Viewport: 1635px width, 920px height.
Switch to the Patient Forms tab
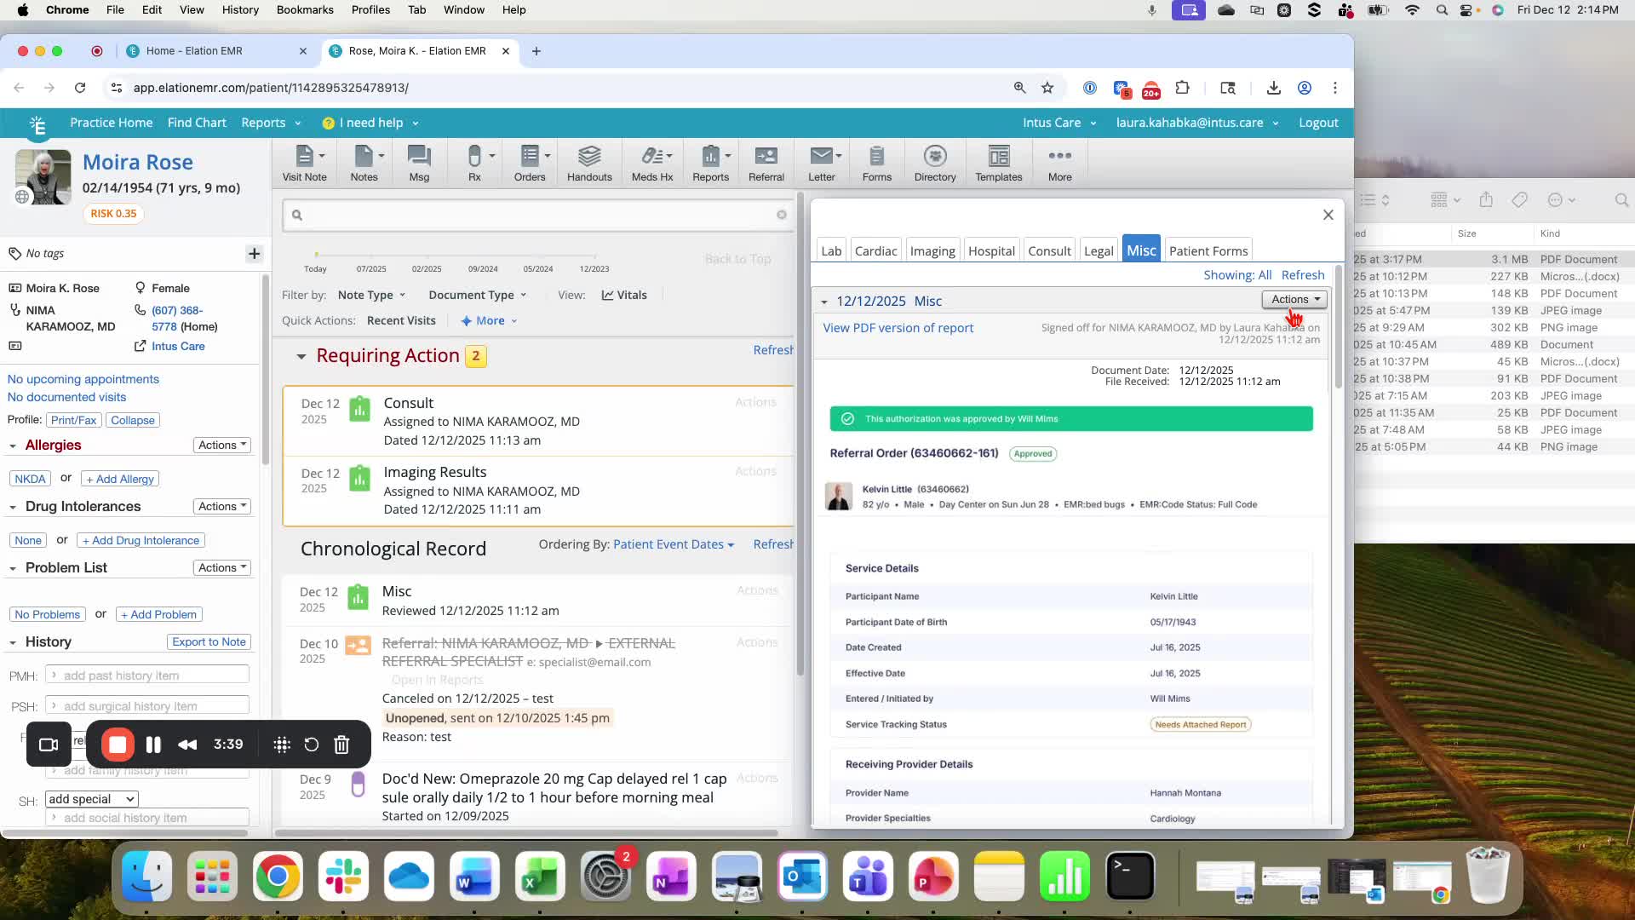pos(1208,250)
